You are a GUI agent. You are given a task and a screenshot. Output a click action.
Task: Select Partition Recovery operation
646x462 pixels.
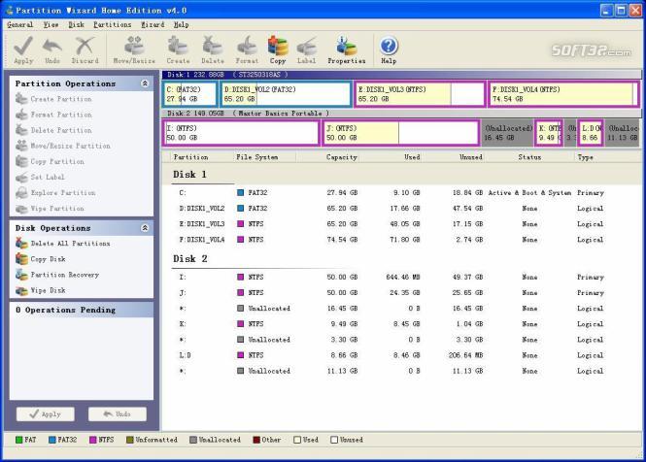click(x=57, y=275)
